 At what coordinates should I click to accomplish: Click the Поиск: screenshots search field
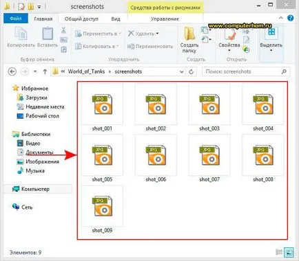click(246, 71)
